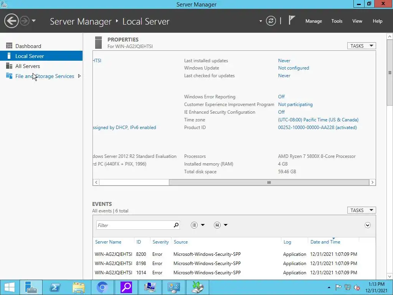Click IE Enhanced Security Configuration Off link

pos(281,112)
